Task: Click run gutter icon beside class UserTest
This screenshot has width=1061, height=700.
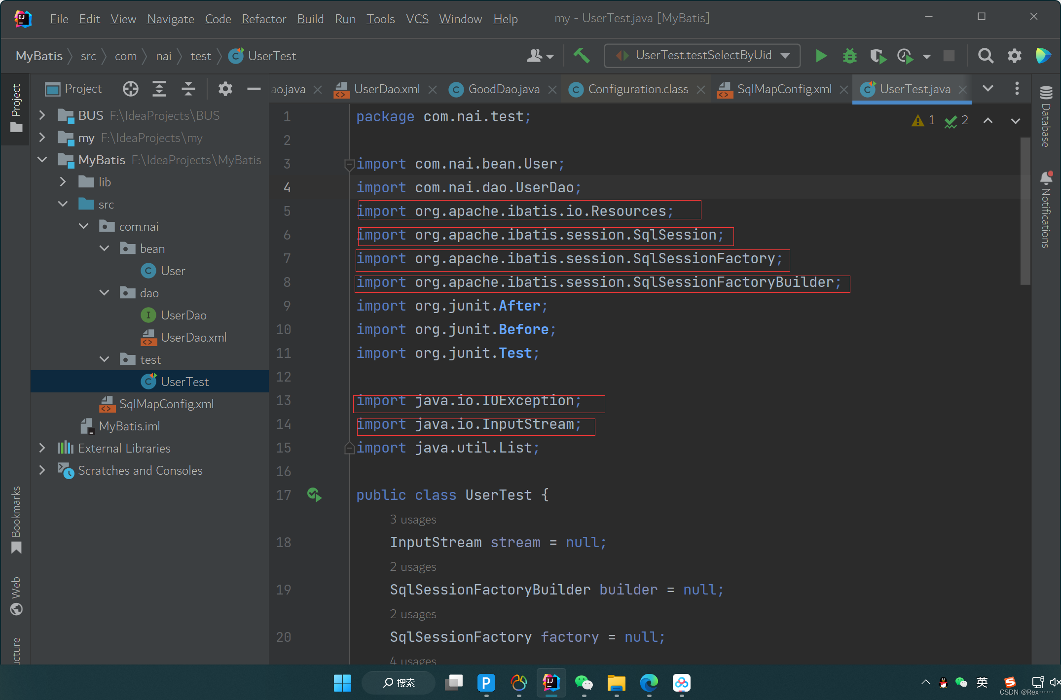Action: [314, 494]
